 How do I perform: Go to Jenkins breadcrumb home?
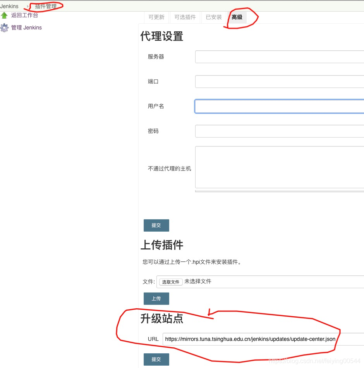point(9,6)
